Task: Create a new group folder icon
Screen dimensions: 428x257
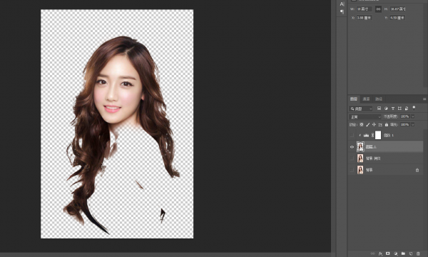Action: coord(403,253)
